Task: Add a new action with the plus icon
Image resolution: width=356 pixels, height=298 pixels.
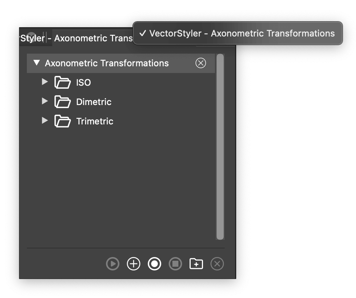Action: [x=133, y=264]
